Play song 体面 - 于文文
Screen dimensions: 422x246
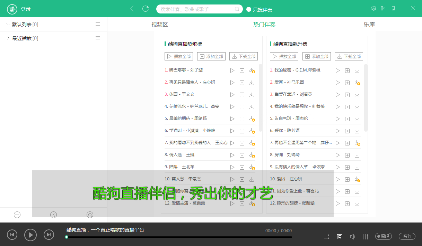(232, 95)
